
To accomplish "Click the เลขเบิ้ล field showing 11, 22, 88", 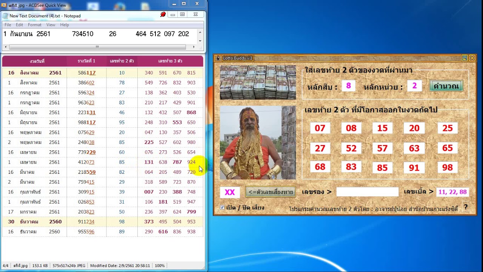I will 452,192.
